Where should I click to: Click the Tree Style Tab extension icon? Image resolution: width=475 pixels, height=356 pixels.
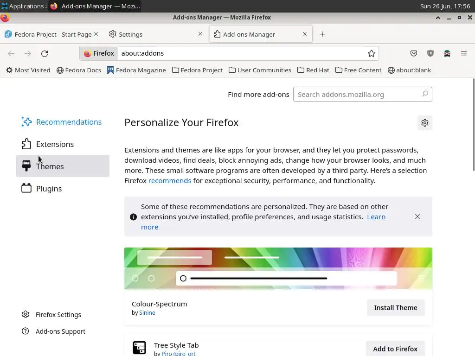point(139,348)
